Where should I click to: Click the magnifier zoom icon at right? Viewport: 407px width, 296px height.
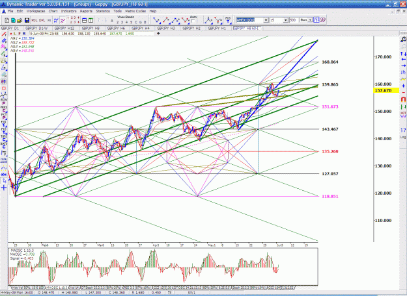(403, 40)
